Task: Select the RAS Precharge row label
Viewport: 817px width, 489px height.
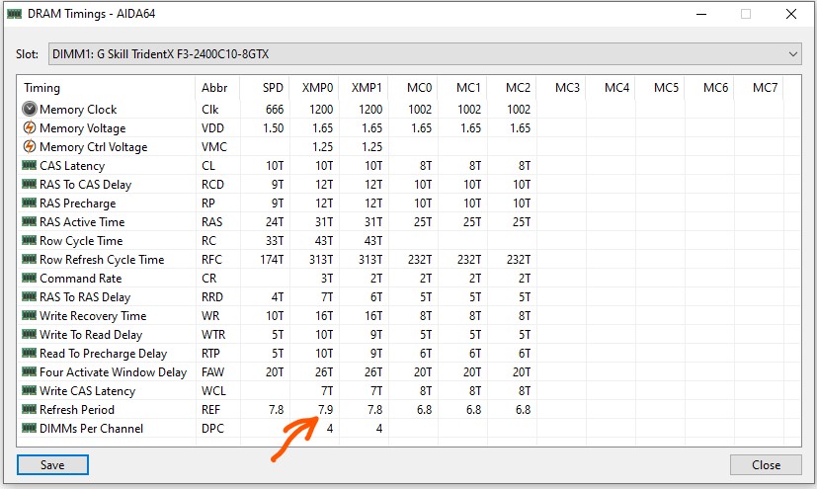Action: point(78,204)
